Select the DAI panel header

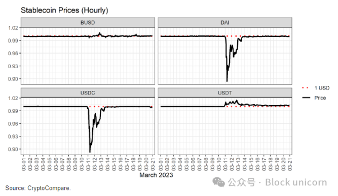tap(225, 22)
